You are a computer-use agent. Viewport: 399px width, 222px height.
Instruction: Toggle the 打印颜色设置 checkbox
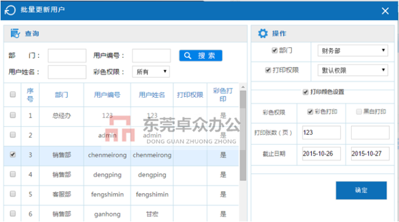305,92
